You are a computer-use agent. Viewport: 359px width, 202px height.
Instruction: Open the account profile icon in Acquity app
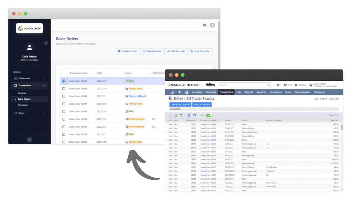point(213,26)
